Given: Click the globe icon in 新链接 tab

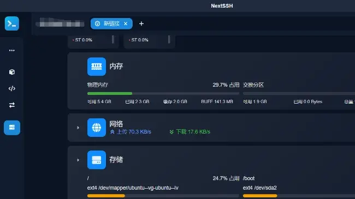Looking at the screenshot, I should pyautogui.click(x=97, y=23).
